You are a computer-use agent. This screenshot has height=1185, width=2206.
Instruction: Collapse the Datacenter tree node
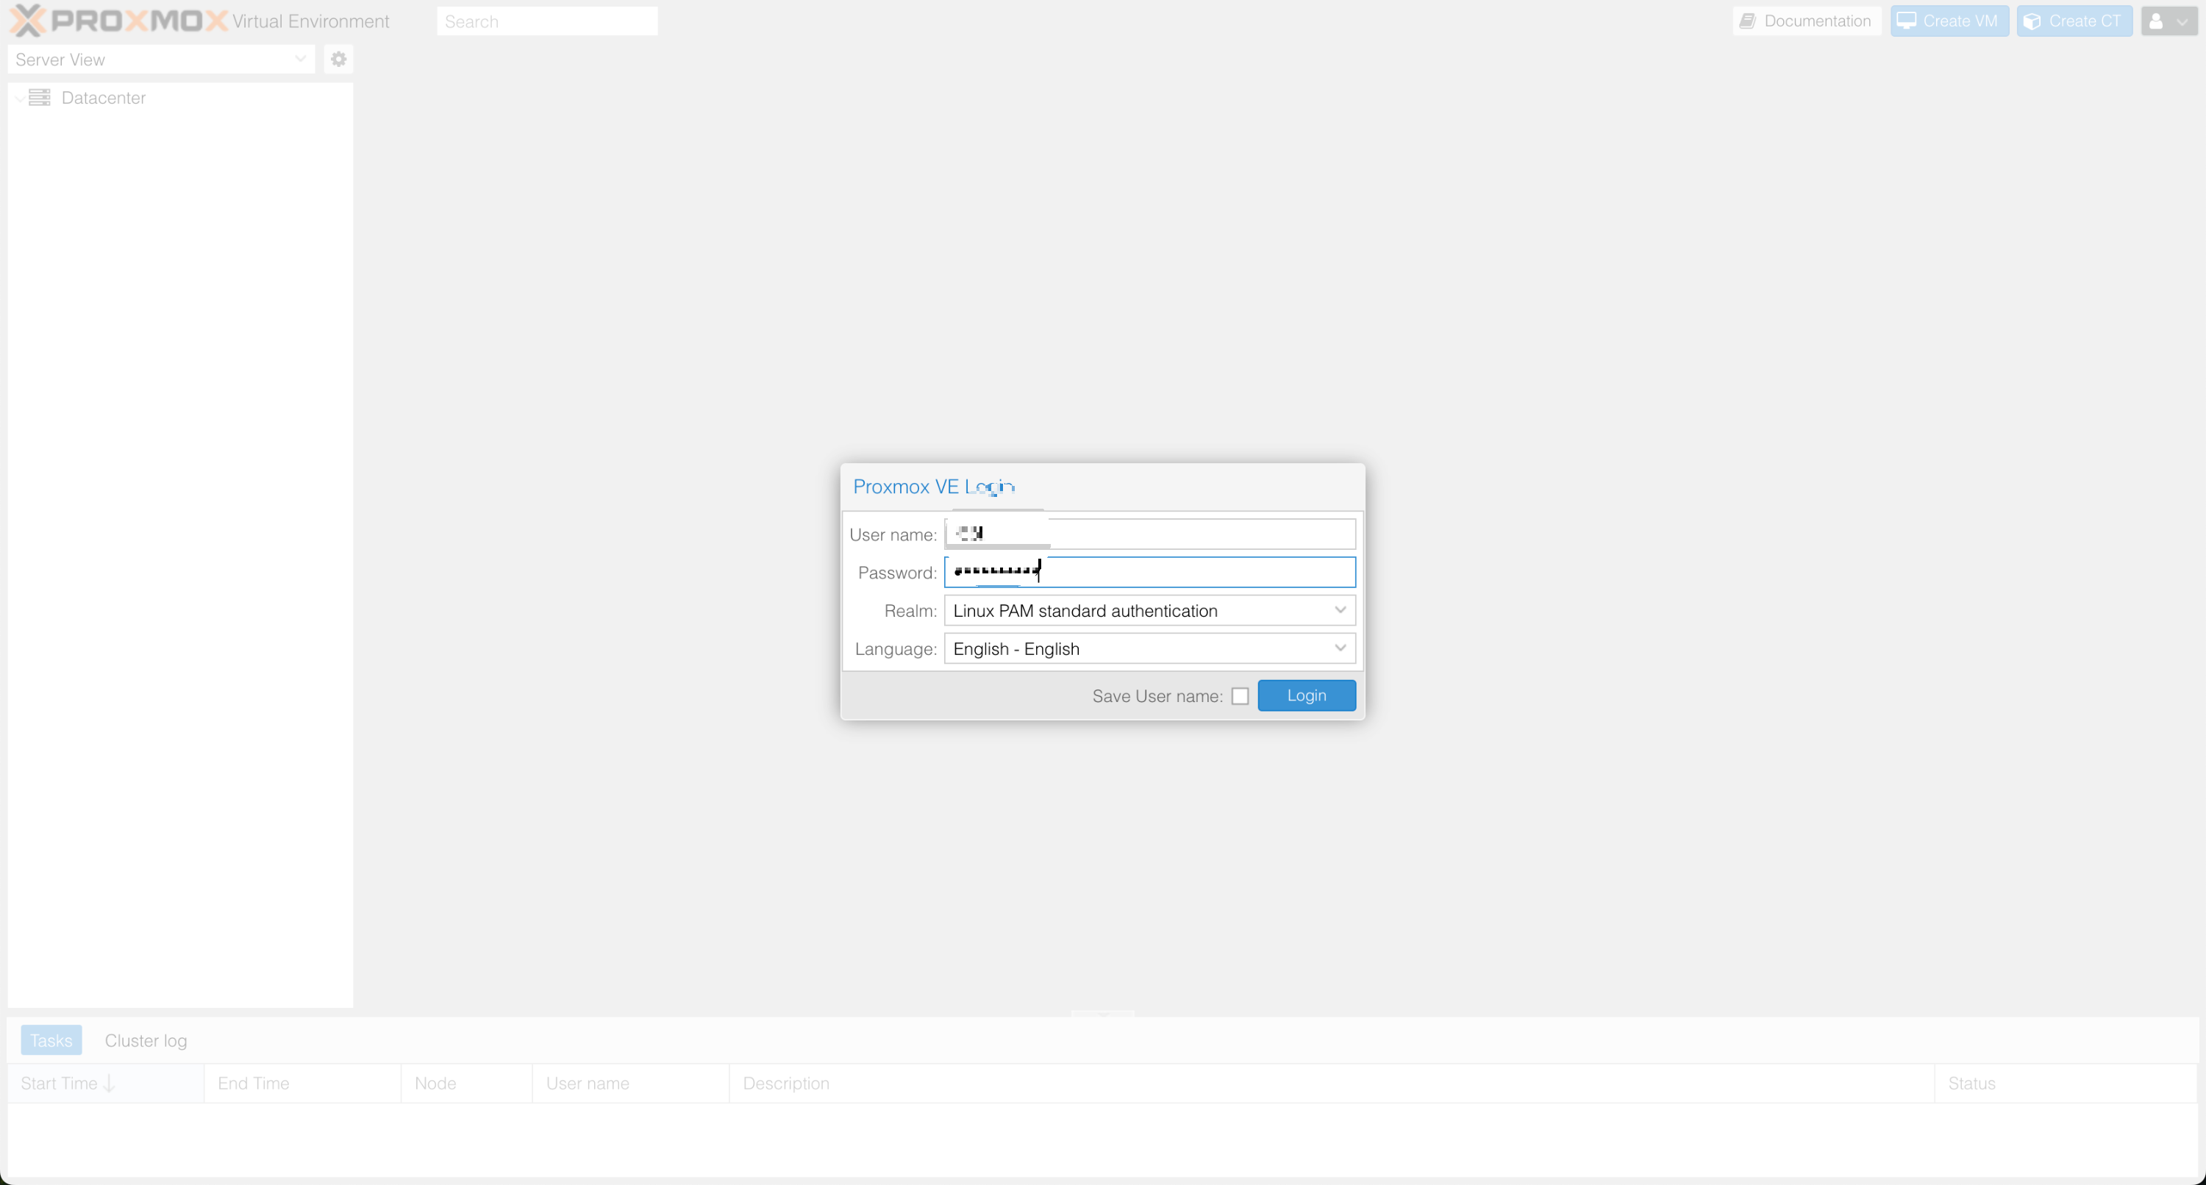pos(20,99)
